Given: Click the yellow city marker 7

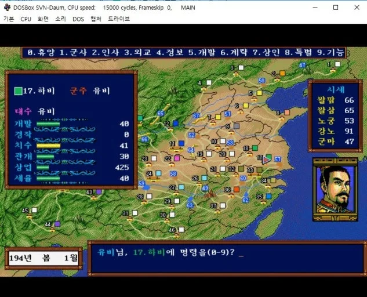Looking at the screenshot, I should 218,117.
